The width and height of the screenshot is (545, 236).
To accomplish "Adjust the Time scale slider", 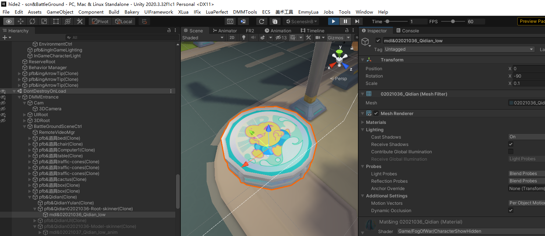I will (x=396, y=21).
